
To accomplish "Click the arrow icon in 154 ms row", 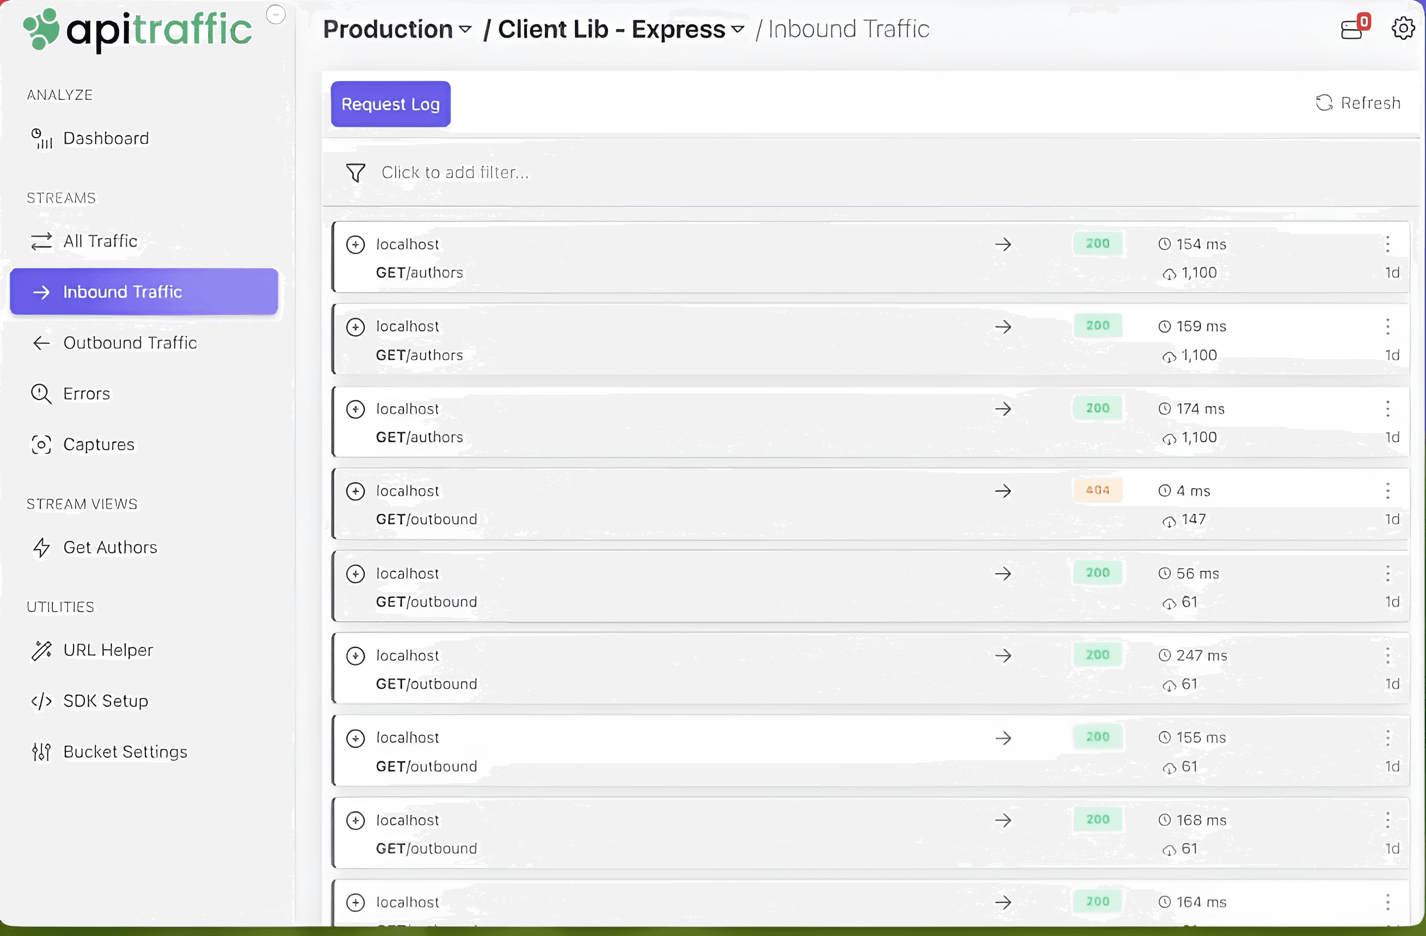I will click(x=1003, y=244).
